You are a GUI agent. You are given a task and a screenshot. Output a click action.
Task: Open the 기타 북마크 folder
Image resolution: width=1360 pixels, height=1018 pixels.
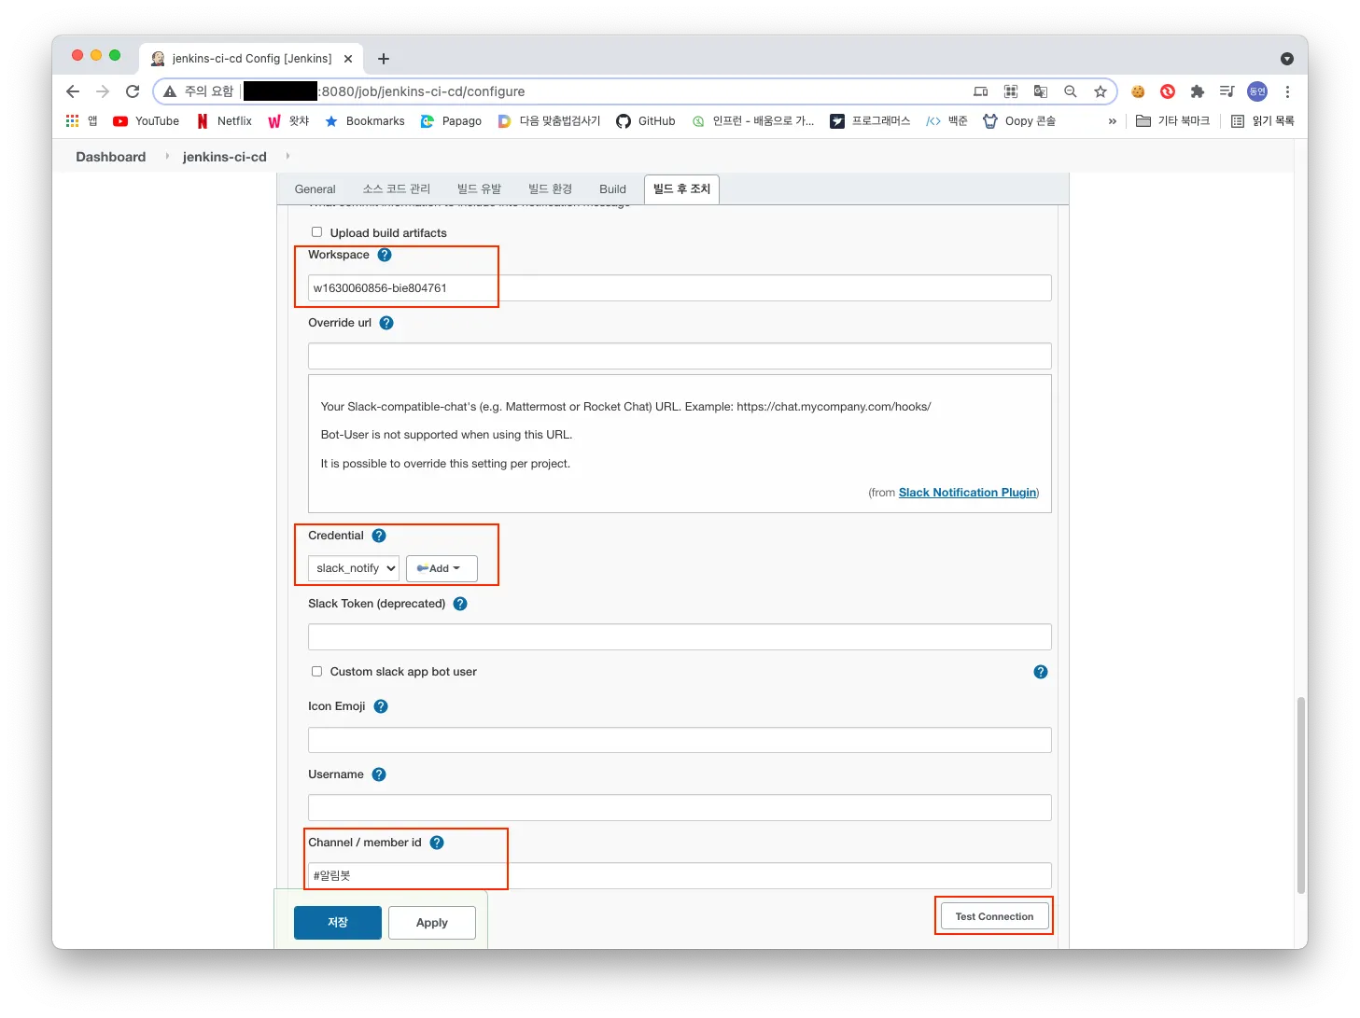tap(1172, 121)
